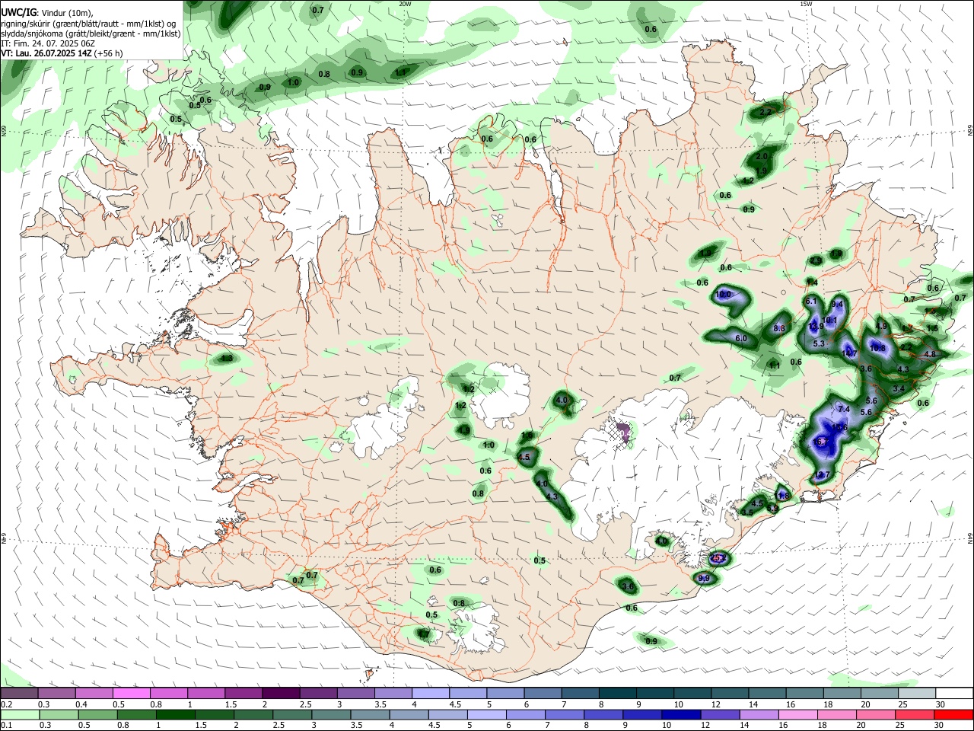974x731 pixels.
Task: Click the '0.1' label under the lower legend row
Action: click(x=5, y=726)
